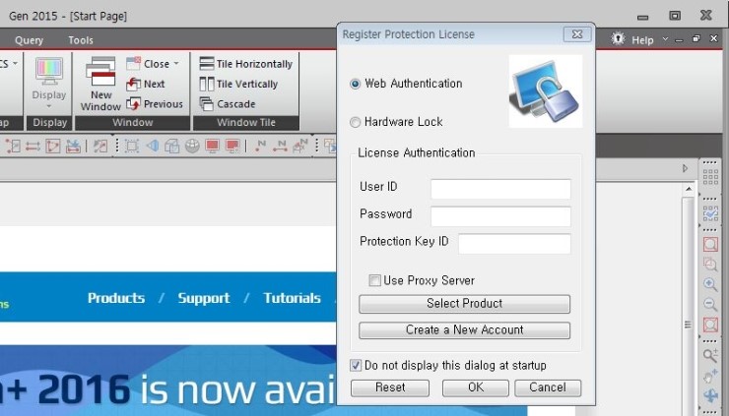Open the Tools ribbon tab

click(81, 40)
